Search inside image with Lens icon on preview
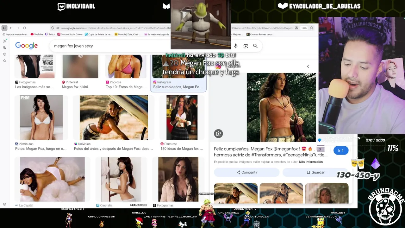 pos(218,134)
